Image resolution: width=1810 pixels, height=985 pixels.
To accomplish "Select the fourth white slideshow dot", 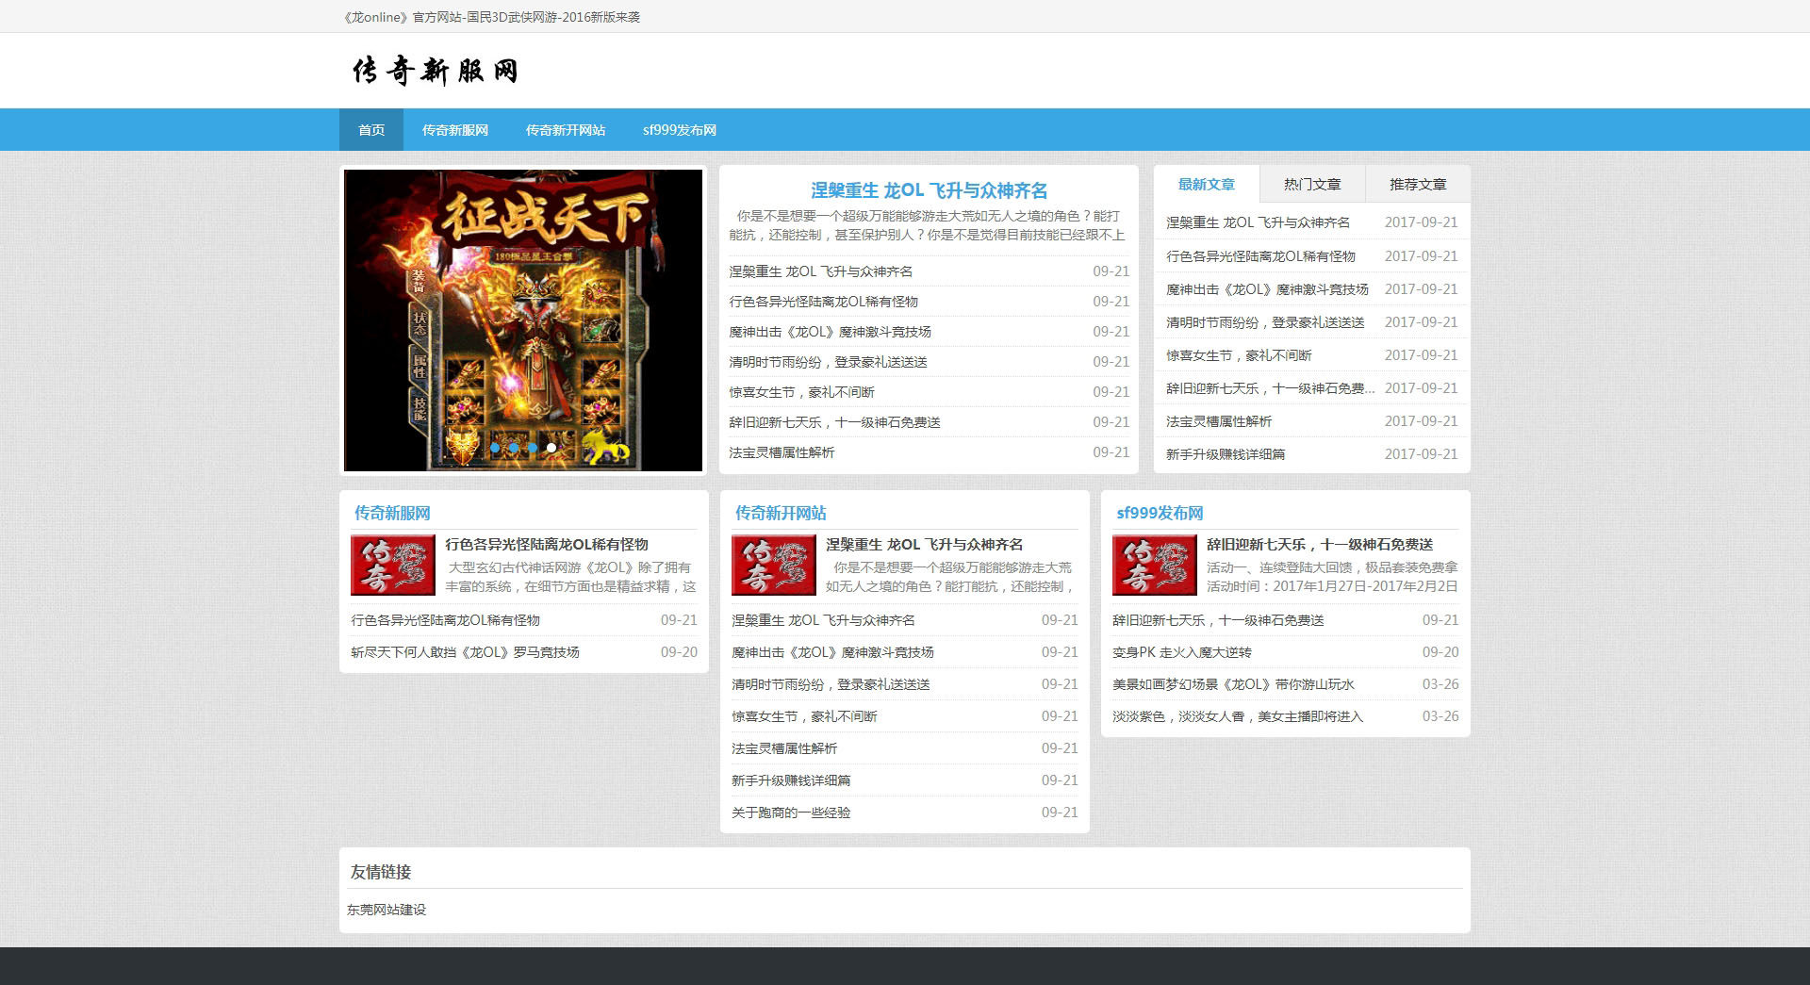I will point(551,449).
